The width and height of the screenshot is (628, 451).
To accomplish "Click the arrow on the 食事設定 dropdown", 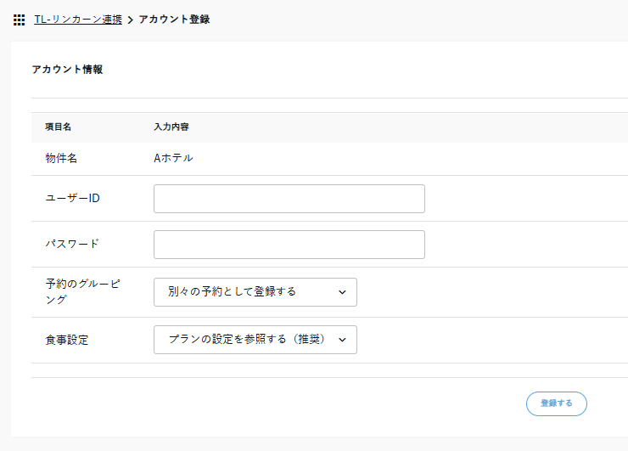I will pos(342,340).
